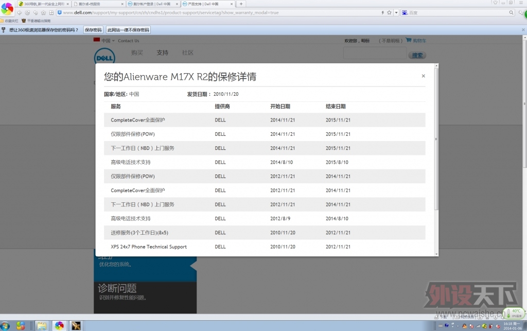Dismiss the password save bar
This screenshot has width=527, height=331.
[x=523, y=30]
